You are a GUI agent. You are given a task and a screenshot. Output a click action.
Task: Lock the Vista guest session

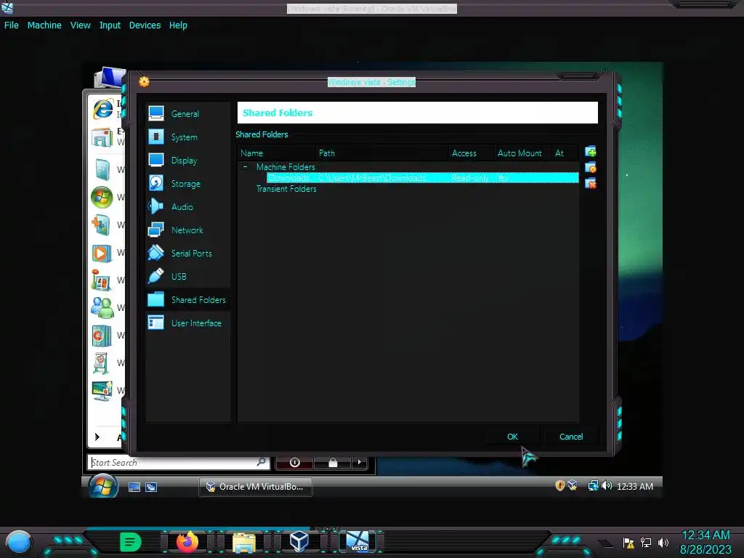[x=333, y=462]
